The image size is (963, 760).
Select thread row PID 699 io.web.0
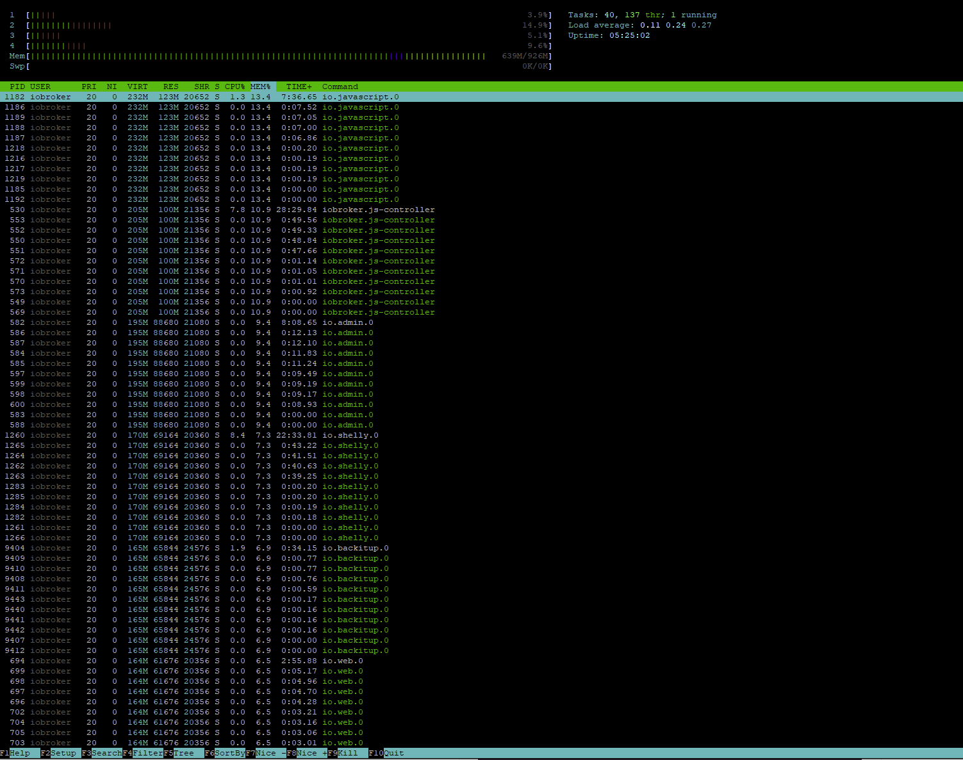[x=481, y=671]
